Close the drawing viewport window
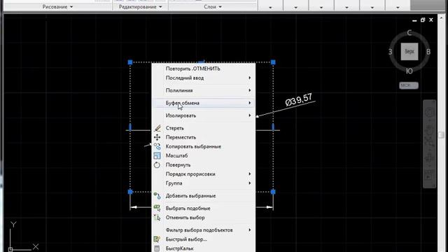The height and width of the screenshot is (252, 448). [x=431, y=20]
